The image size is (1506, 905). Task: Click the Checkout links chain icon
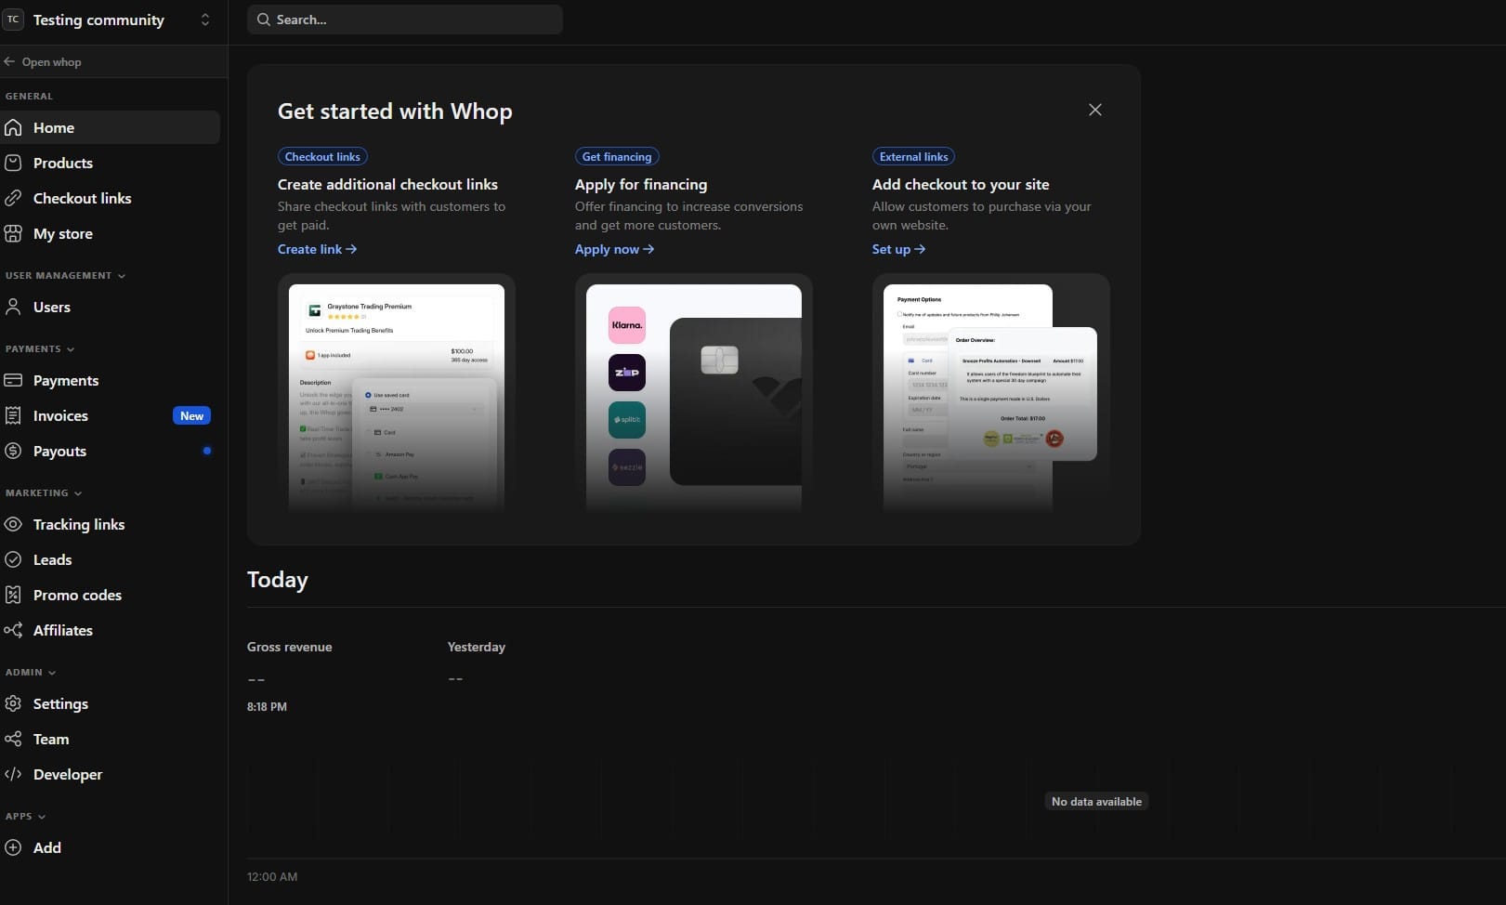pos(13,198)
